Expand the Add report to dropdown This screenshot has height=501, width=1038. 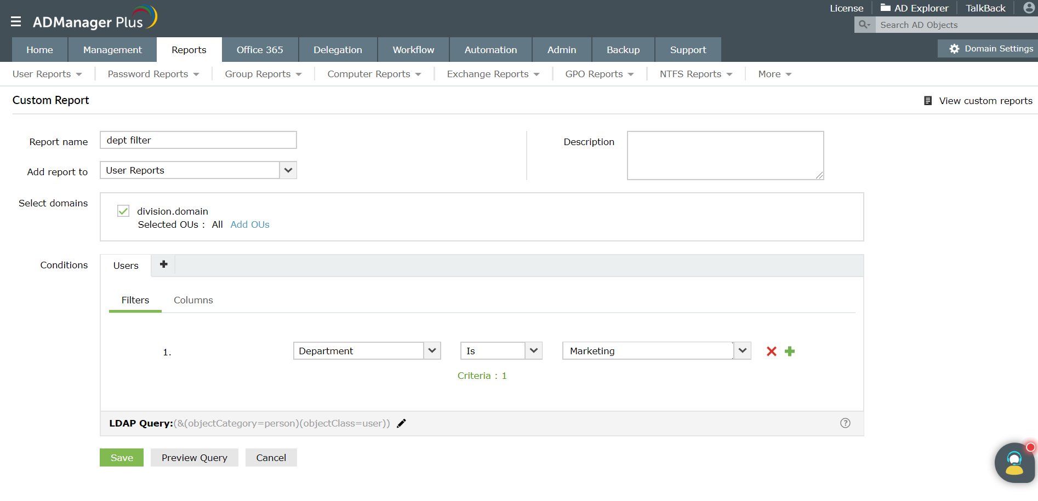288,170
